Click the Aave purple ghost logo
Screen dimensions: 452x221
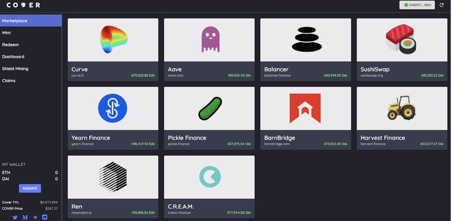210,39
